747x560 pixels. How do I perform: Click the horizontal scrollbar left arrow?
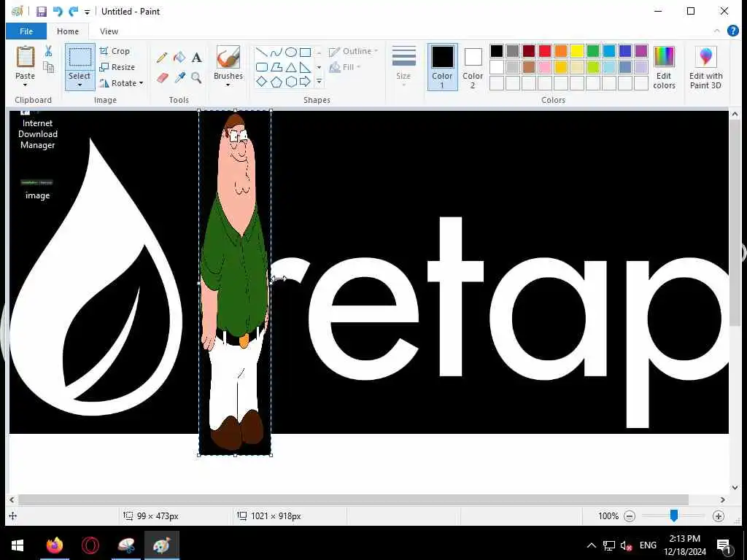(12, 499)
